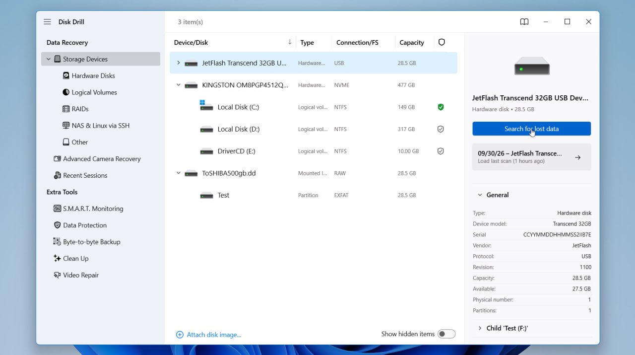This screenshot has width=635, height=355.
Task: Click the RAIDs icon in sidebar
Action: [x=66, y=109]
